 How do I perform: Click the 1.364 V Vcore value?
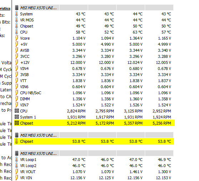pos(136,38)
